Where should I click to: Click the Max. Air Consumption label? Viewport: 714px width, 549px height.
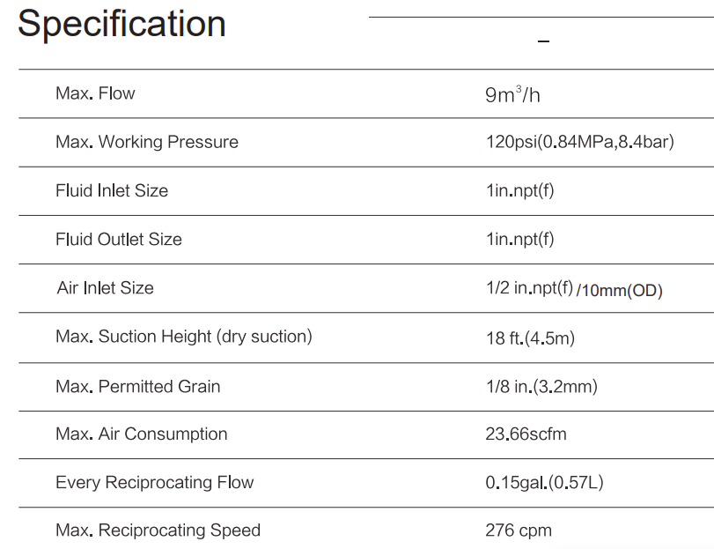tap(142, 434)
